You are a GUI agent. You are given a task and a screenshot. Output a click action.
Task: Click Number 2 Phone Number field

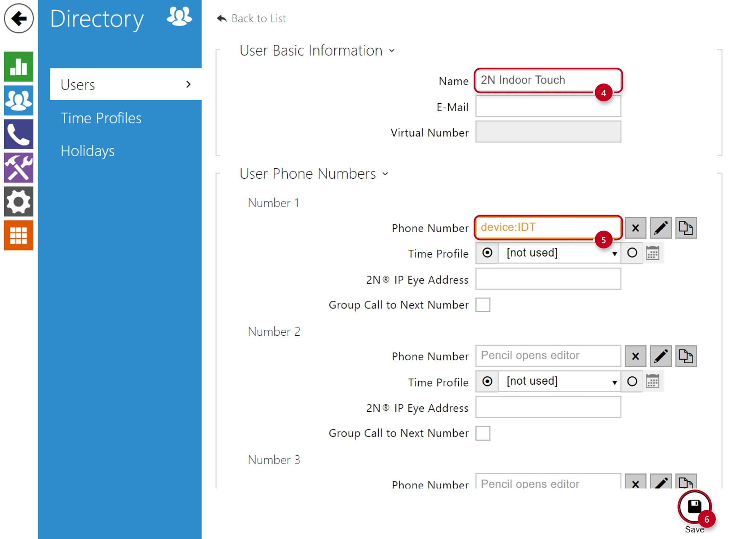[x=548, y=356]
